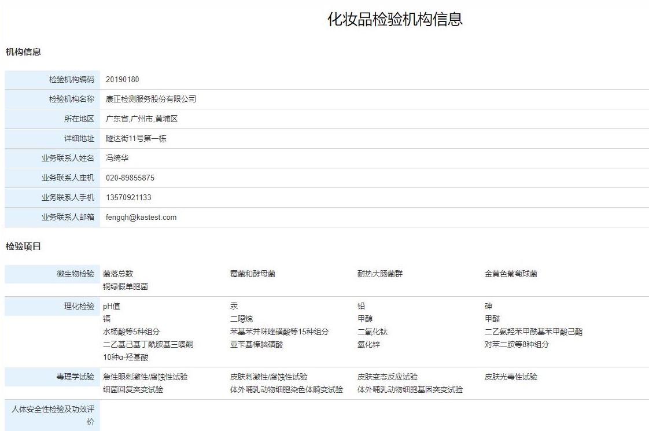Select landline number 020-89855875
Viewport: 649px width, 431px height.
(x=130, y=178)
